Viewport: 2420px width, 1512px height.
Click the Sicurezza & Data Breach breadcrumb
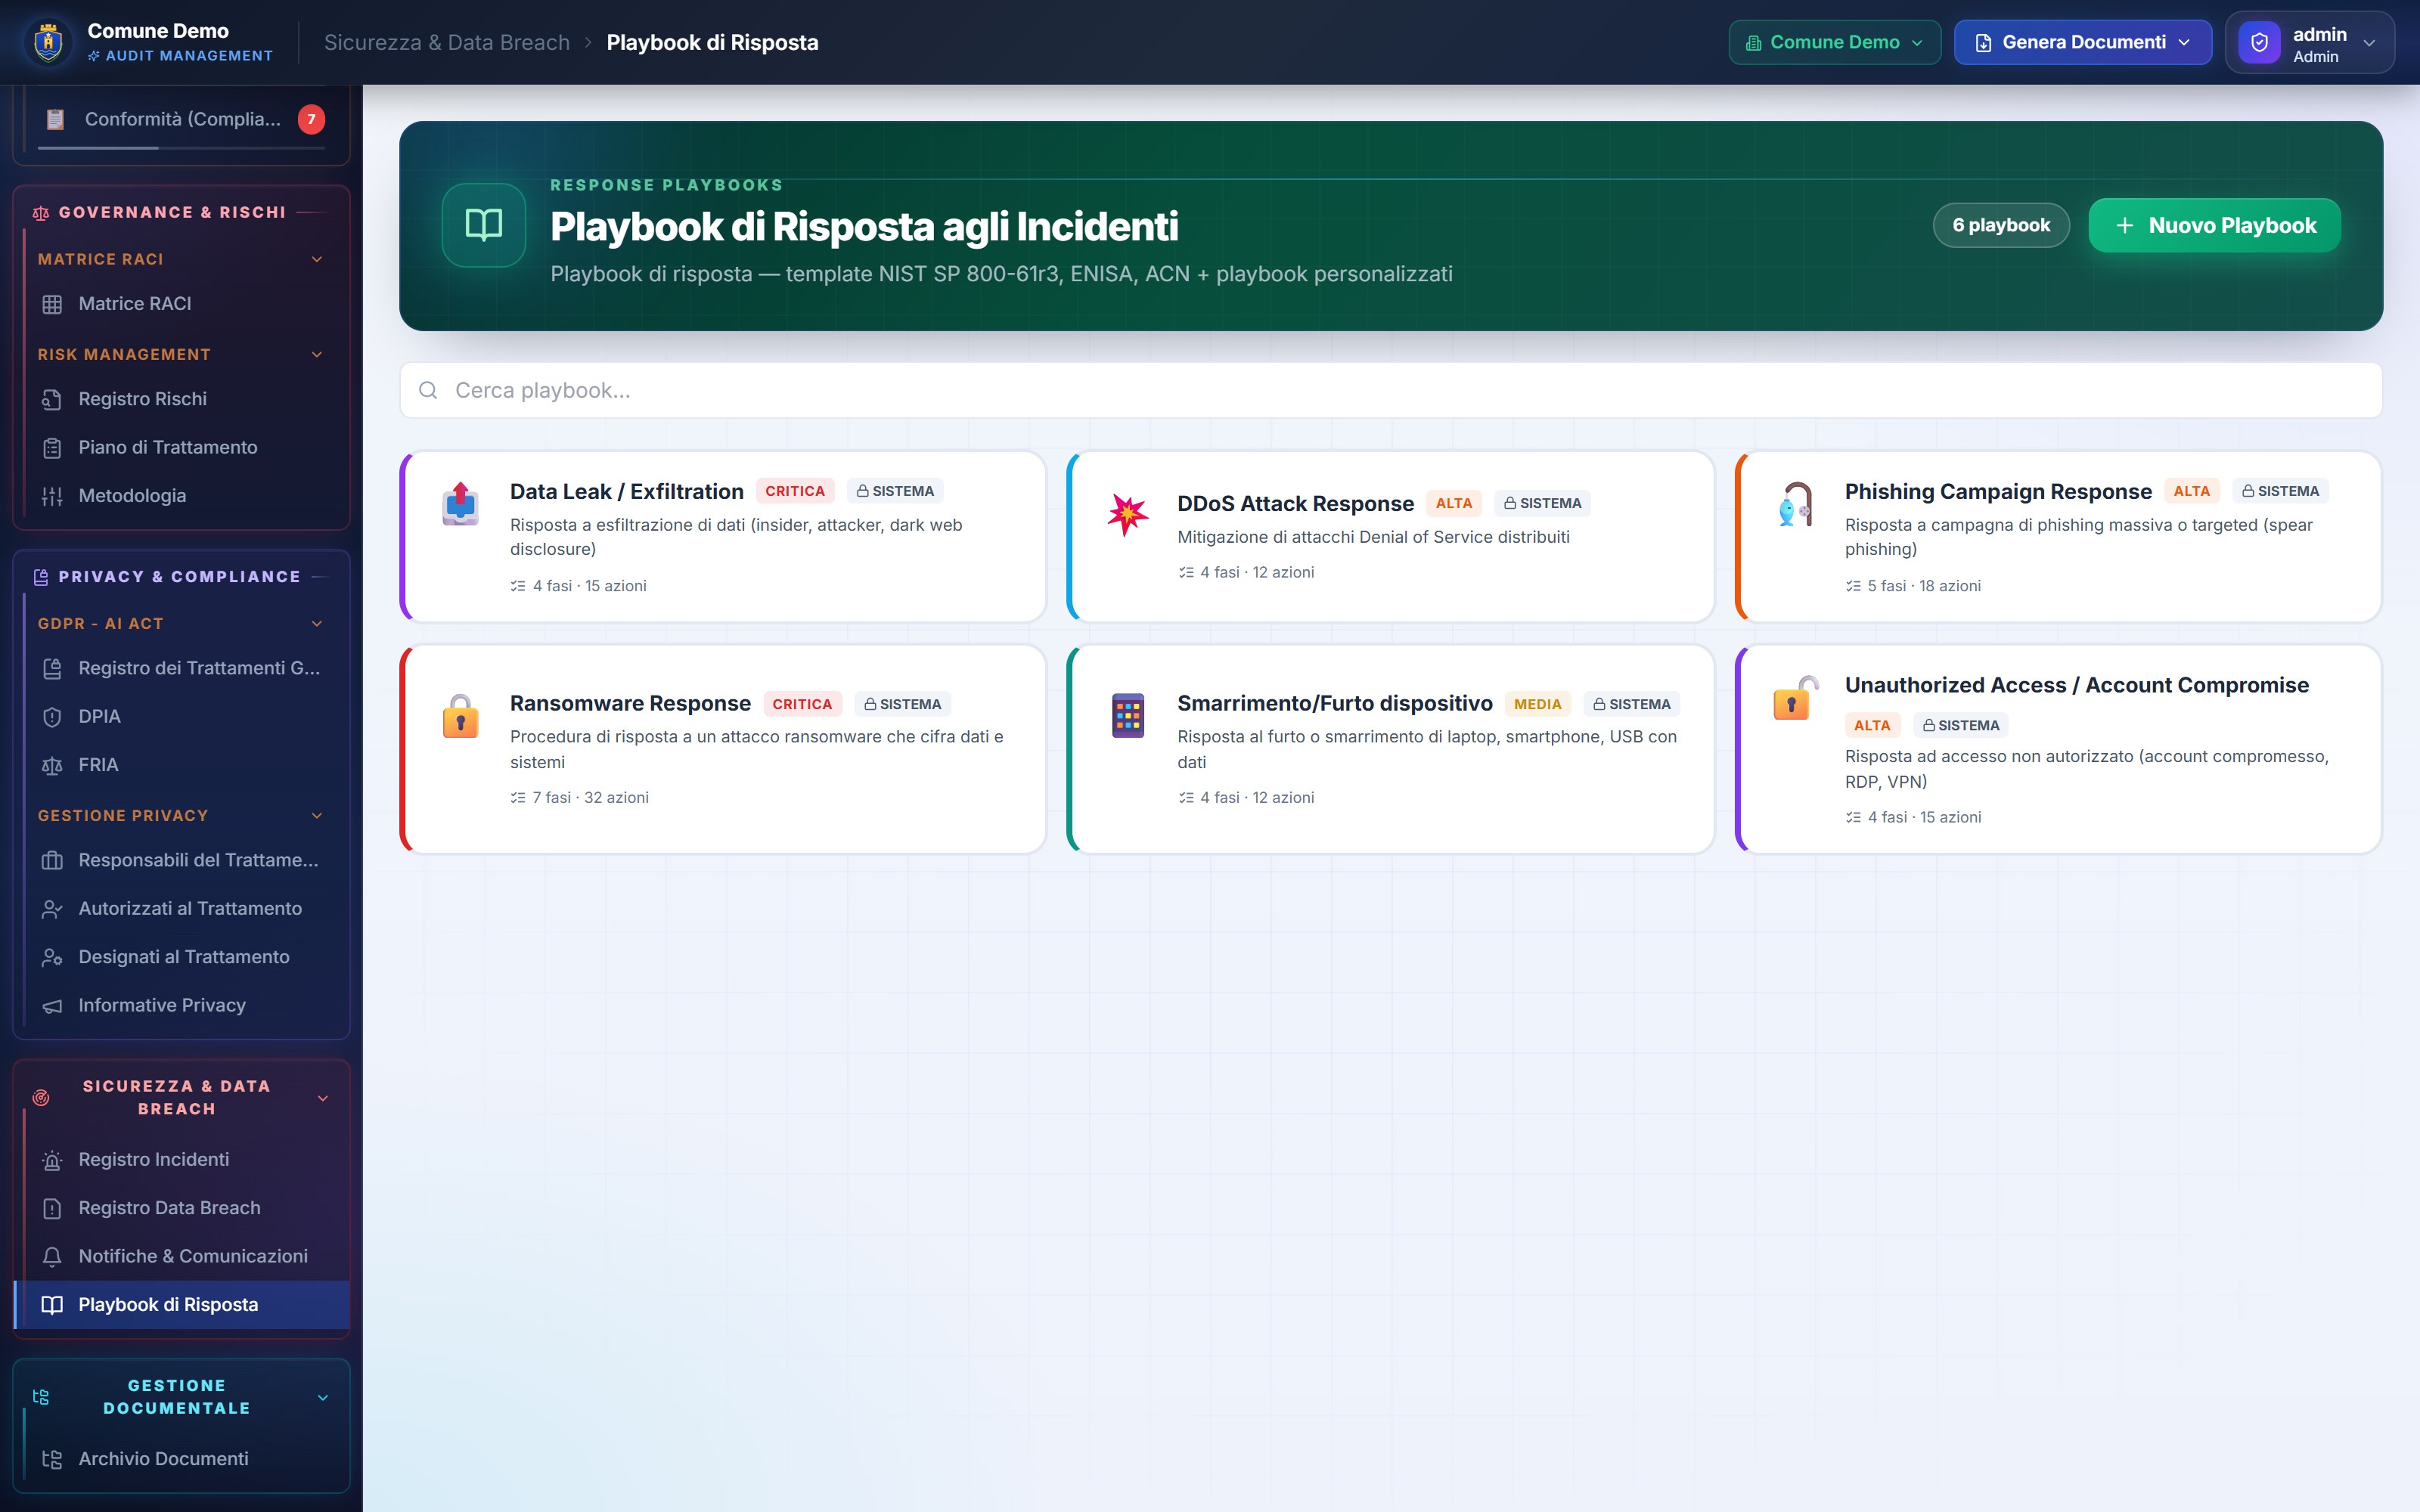447,43
